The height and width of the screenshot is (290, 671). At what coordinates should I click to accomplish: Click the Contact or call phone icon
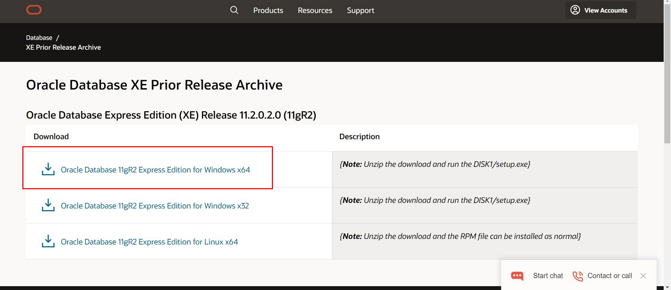pyautogui.click(x=578, y=276)
